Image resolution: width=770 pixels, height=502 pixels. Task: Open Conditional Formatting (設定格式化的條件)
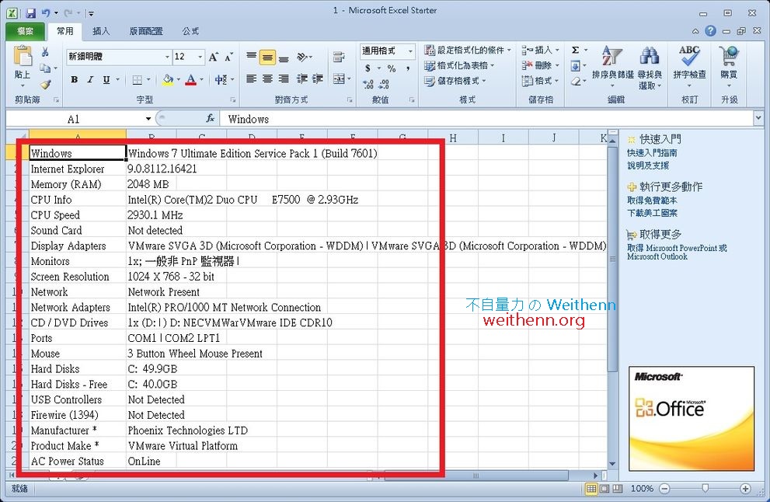pos(468,50)
